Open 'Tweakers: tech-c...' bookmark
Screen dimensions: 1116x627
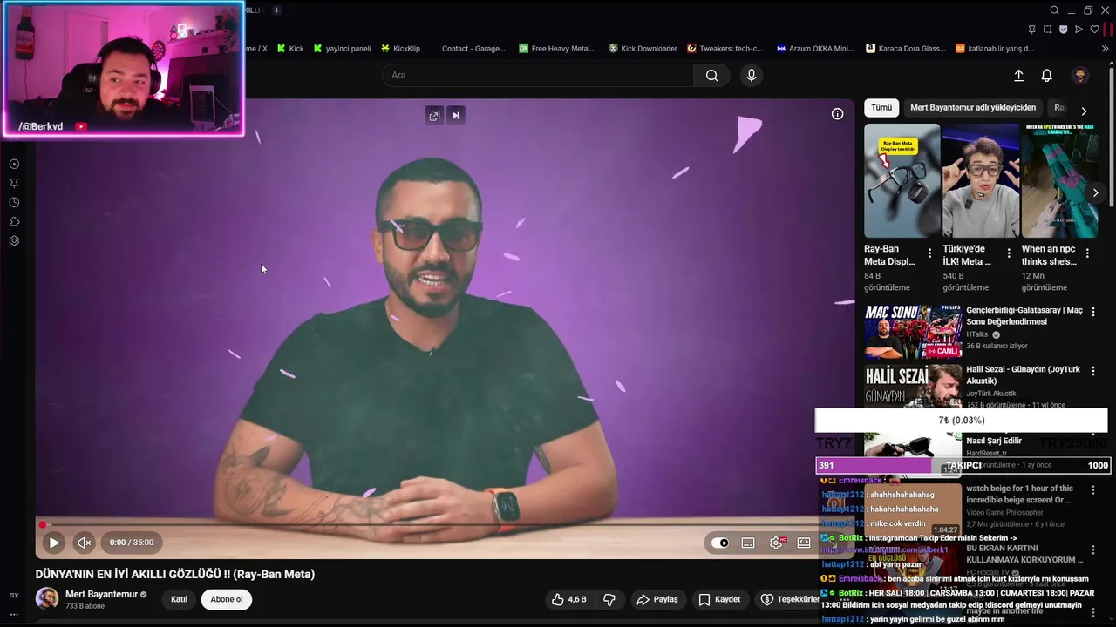pos(725,49)
